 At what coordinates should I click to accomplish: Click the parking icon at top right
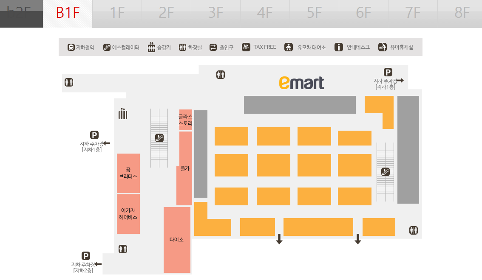click(x=388, y=73)
